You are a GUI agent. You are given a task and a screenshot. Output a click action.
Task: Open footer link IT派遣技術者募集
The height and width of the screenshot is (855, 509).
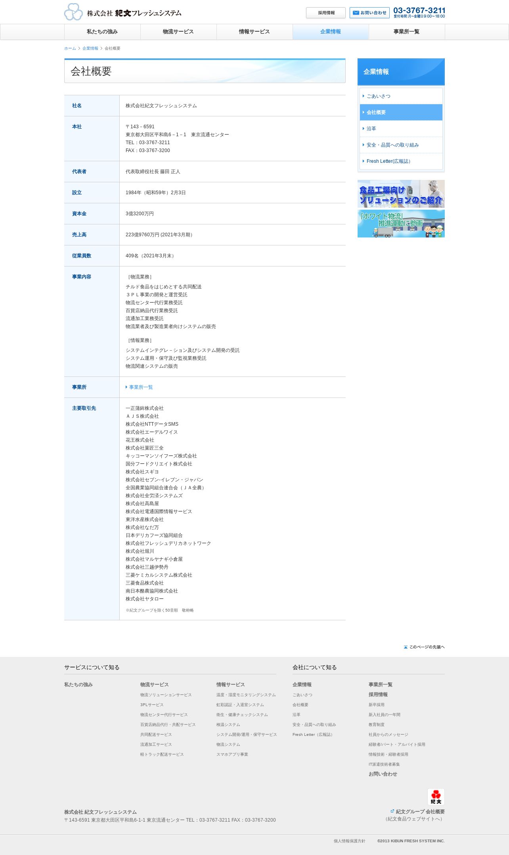[x=384, y=764]
